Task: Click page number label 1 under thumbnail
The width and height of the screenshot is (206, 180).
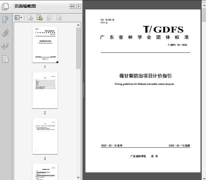Action: point(45,67)
